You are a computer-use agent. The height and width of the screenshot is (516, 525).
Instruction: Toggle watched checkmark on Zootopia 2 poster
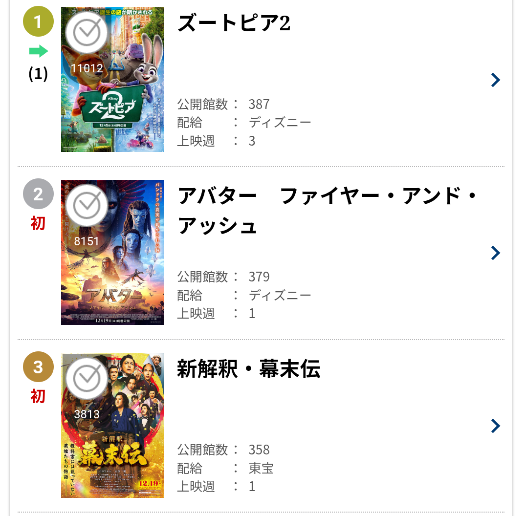[87, 32]
